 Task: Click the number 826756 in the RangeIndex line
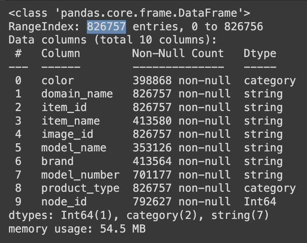tap(243, 26)
